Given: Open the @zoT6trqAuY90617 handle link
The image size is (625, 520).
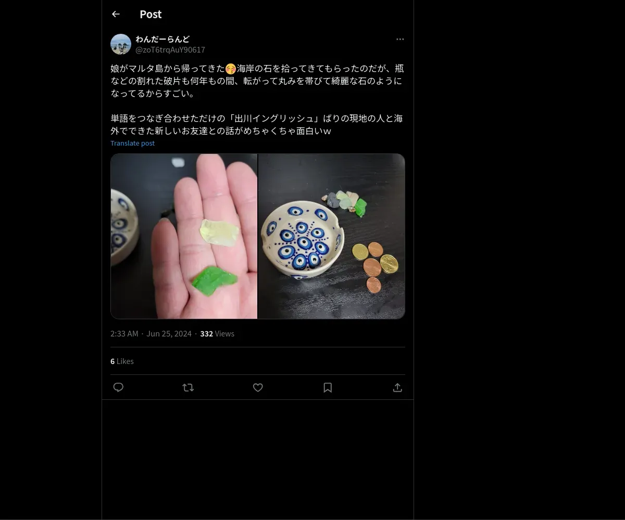Looking at the screenshot, I should (x=170, y=50).
